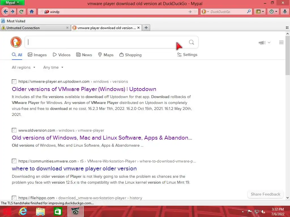Open the Downloads arrow button
Viewport: 290px width, 217px height.
285,12
